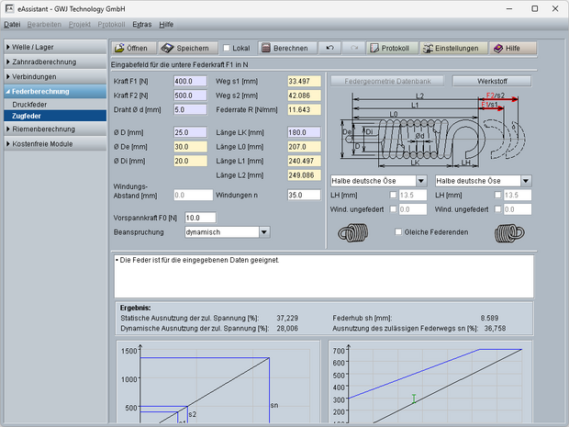Click the undo arrow icon
The height and width of the screenshot is (427, 569).
[329, 48]
